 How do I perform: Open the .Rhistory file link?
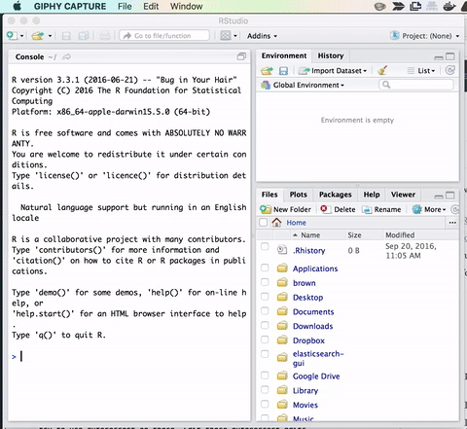click(309, 251)
